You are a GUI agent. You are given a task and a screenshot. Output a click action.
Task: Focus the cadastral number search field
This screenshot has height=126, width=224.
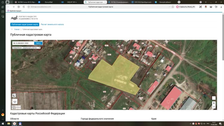23,43
